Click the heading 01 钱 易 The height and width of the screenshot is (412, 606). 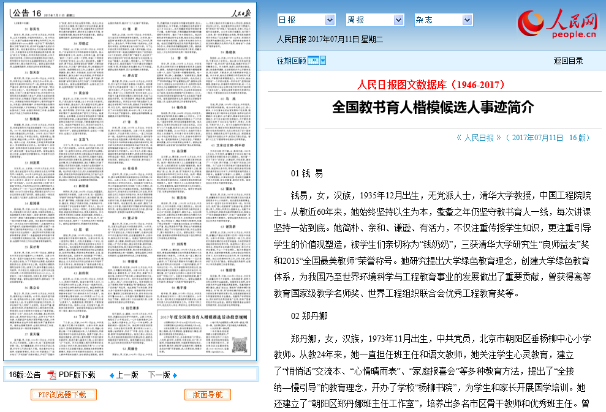[x=307, y=173]
